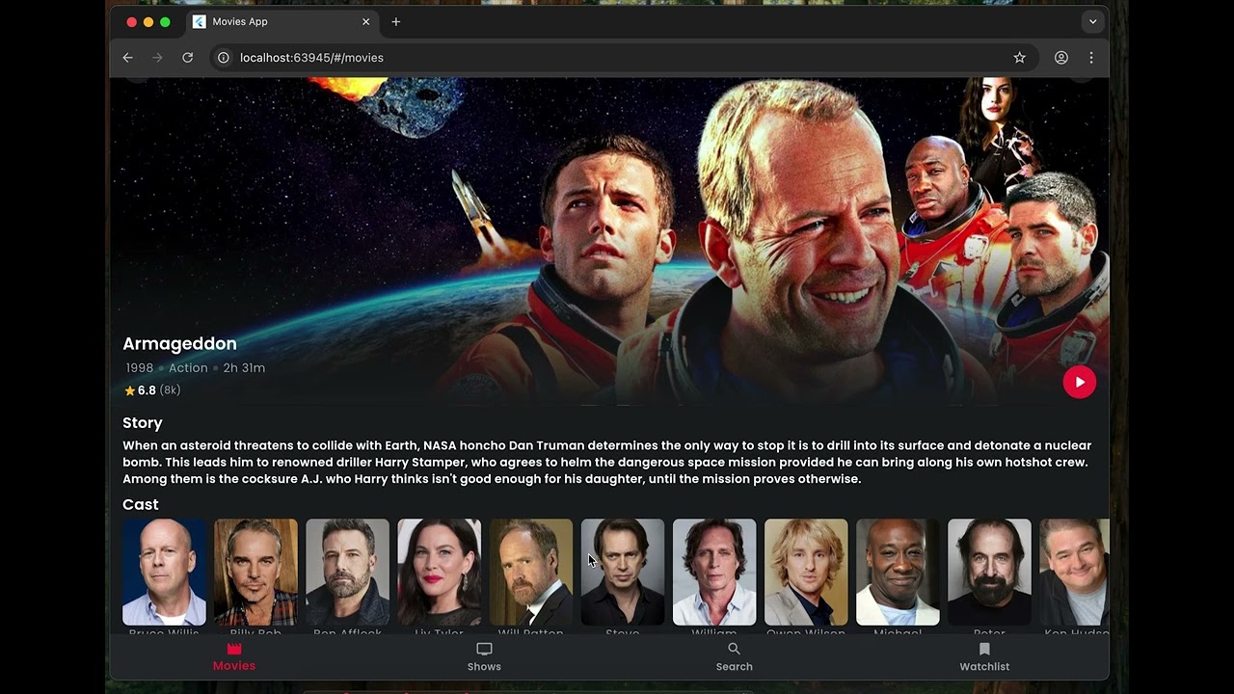Open Bruce Willis cast photo
The width and height of the screenshot is (1234, 694).
[164, 572]
